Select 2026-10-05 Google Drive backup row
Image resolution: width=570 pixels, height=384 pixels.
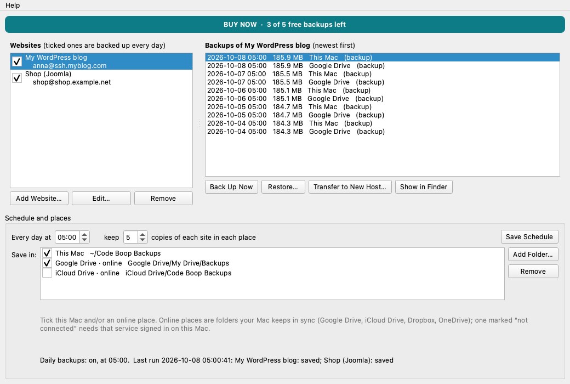tap(383, 115)
